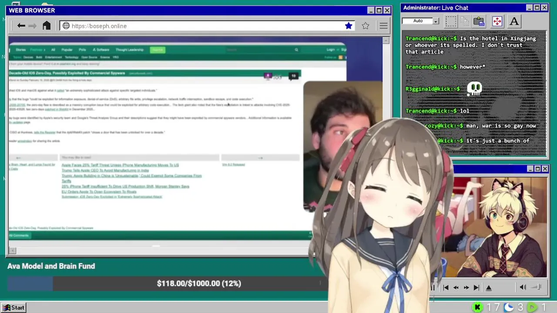Skip to next track in media player
557x313 pixels.
(x=476, y=287)
